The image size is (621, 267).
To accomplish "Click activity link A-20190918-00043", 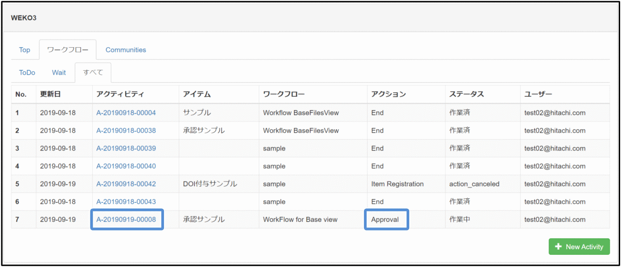I will (x=126, y=202).
